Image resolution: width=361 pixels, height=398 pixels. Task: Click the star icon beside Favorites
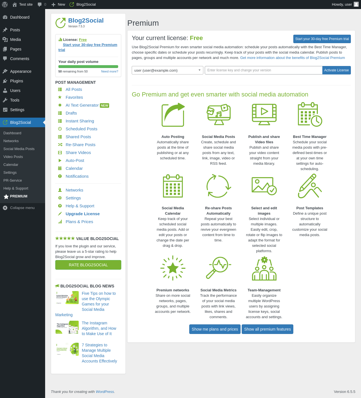[60, 97]
